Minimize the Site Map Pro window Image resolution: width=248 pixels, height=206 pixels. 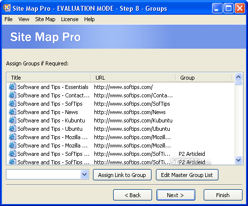coord(217,8)
